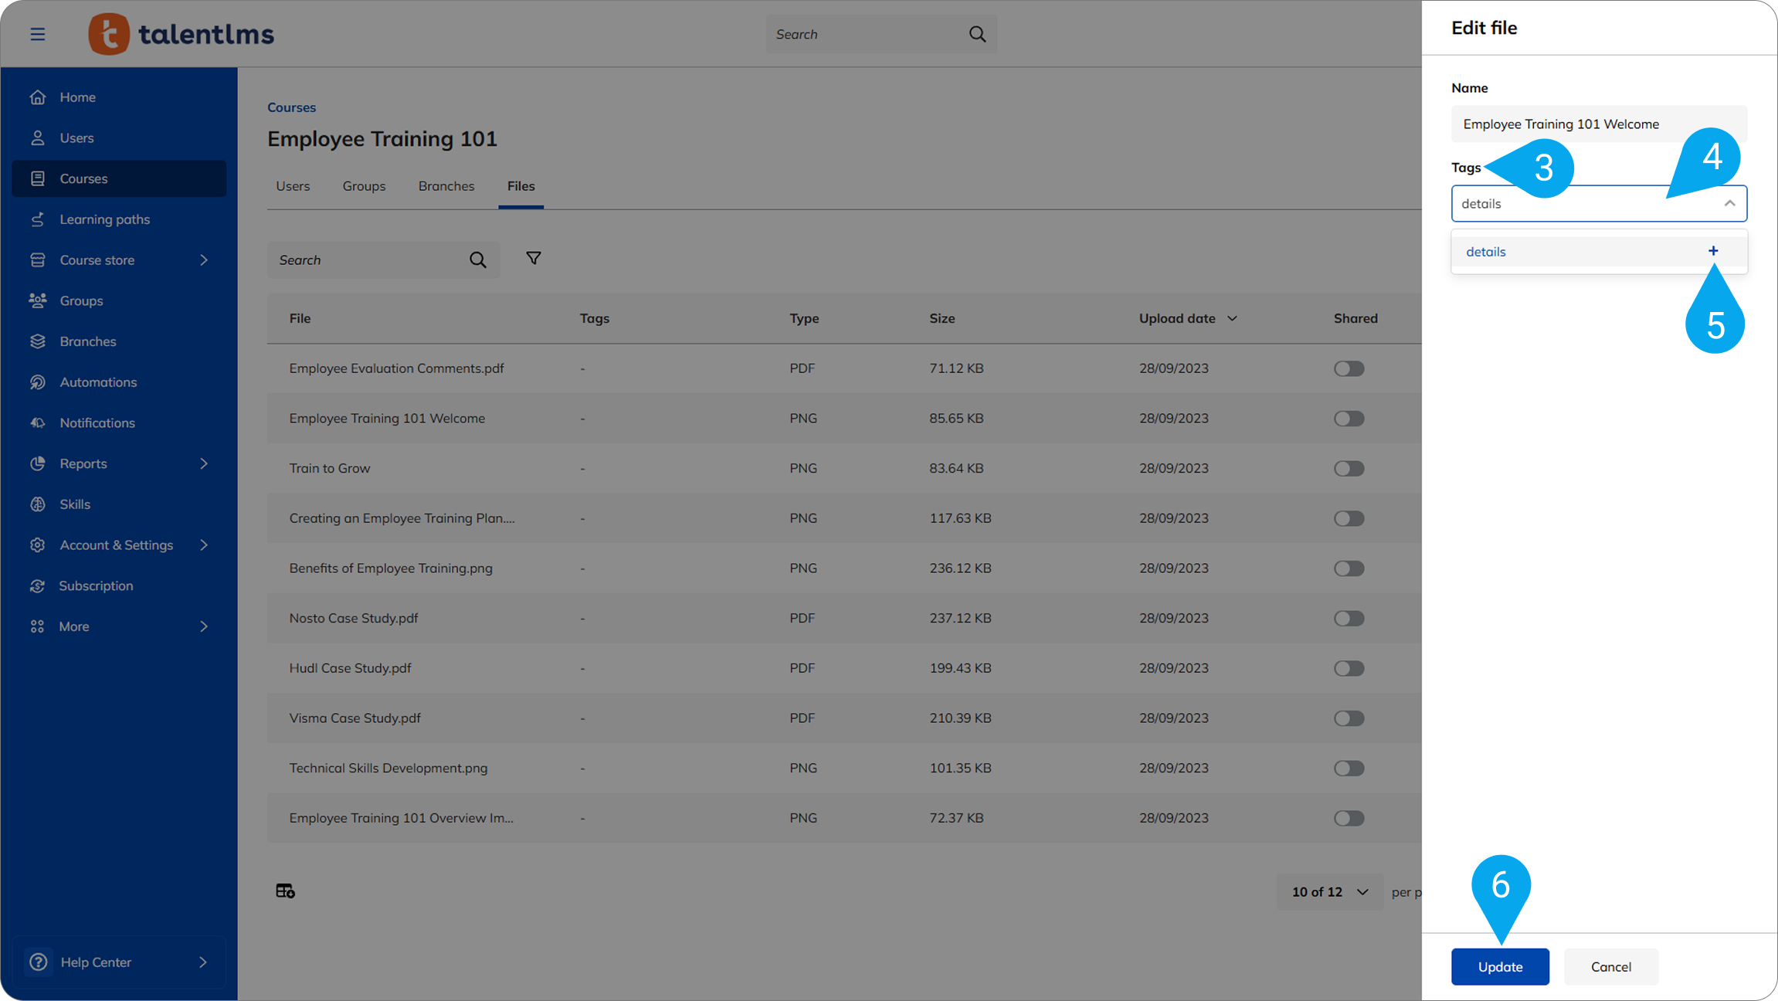This screenshot has height=1001, width=1778.
Task: Switch to the Groups tab
Action: pyautogui.click(x=364, y=186)
